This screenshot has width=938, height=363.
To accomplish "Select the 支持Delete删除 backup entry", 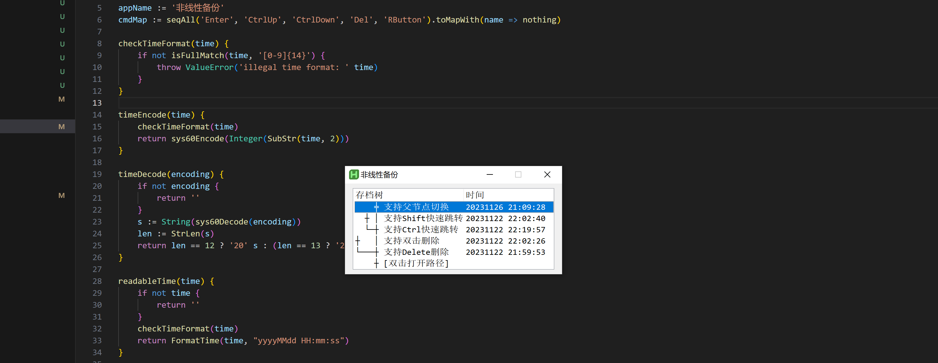I will [x=416, y=252].
